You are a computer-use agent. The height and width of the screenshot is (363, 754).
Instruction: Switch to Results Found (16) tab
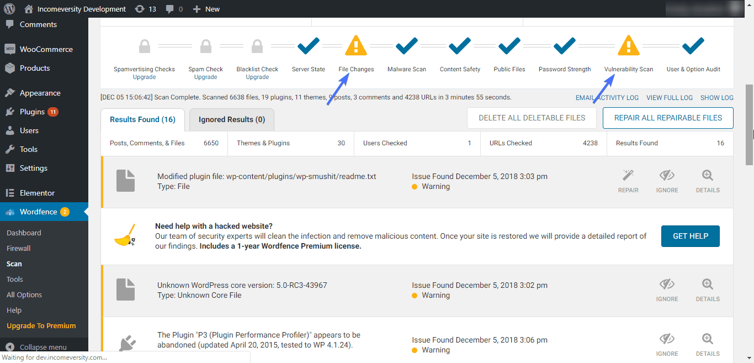[142, 119]
